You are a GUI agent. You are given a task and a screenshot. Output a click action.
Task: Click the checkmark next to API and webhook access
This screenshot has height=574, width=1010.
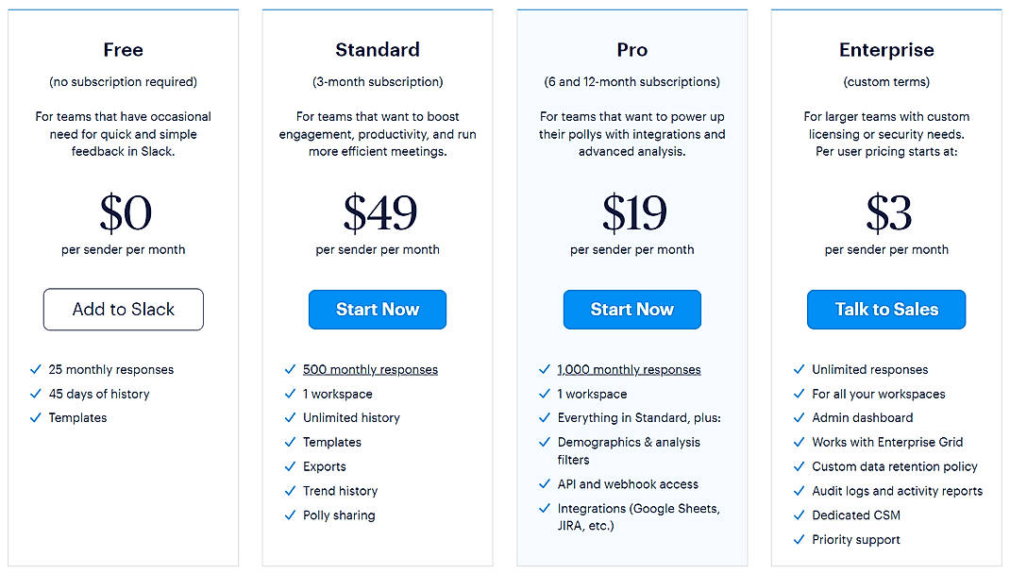(545, 483)
